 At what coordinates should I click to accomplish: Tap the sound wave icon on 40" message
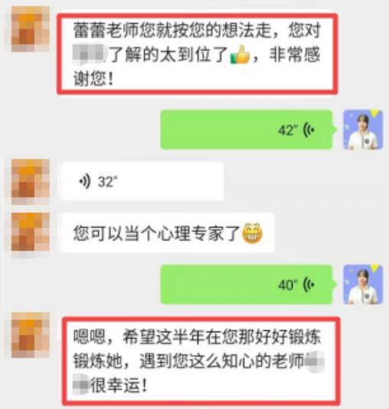[x=309, y=285]
